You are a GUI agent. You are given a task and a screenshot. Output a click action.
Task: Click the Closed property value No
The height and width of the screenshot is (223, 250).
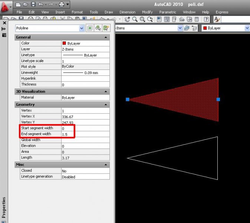(85, 171)
